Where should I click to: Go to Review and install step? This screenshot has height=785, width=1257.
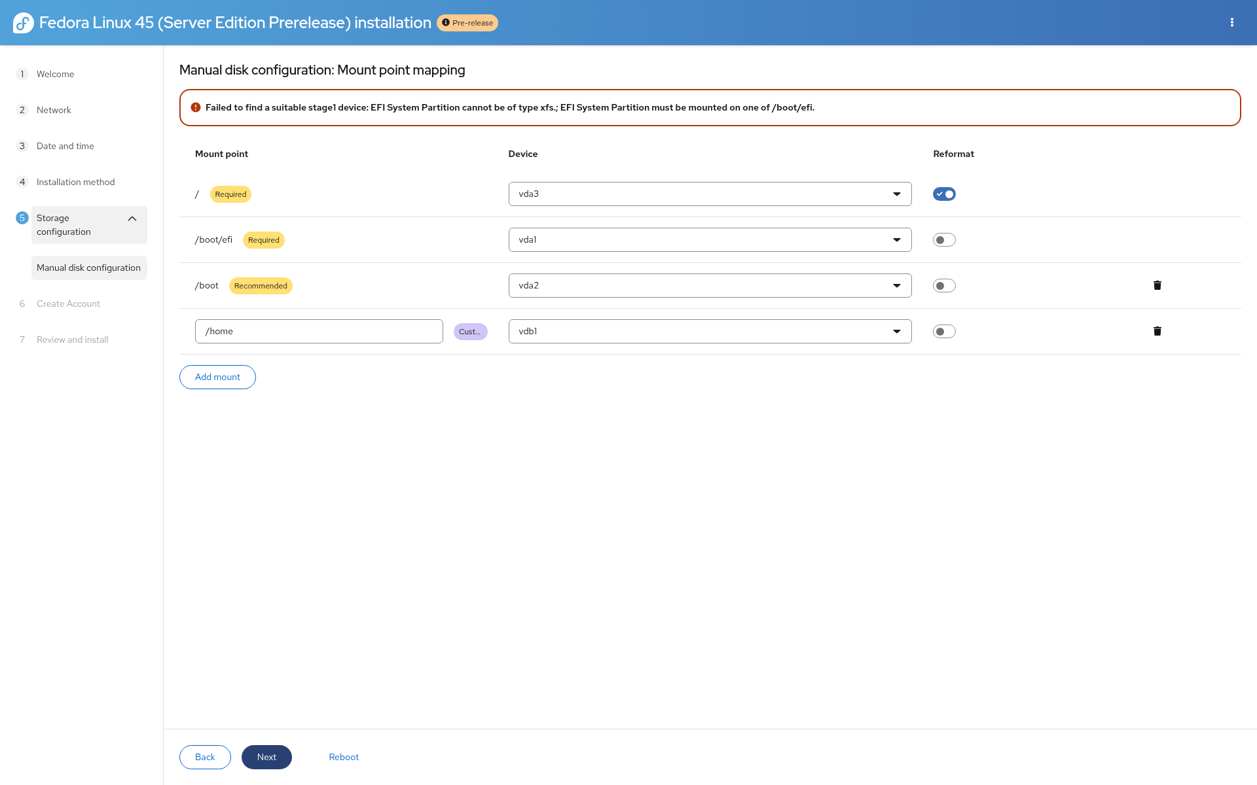click(72, 340)
